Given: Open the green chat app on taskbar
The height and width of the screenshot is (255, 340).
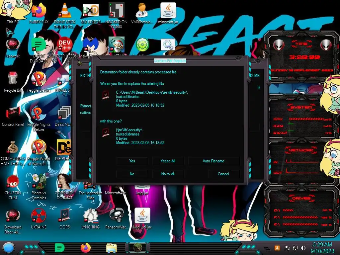Looking at the screenshot, I should [x=60, y=248].
